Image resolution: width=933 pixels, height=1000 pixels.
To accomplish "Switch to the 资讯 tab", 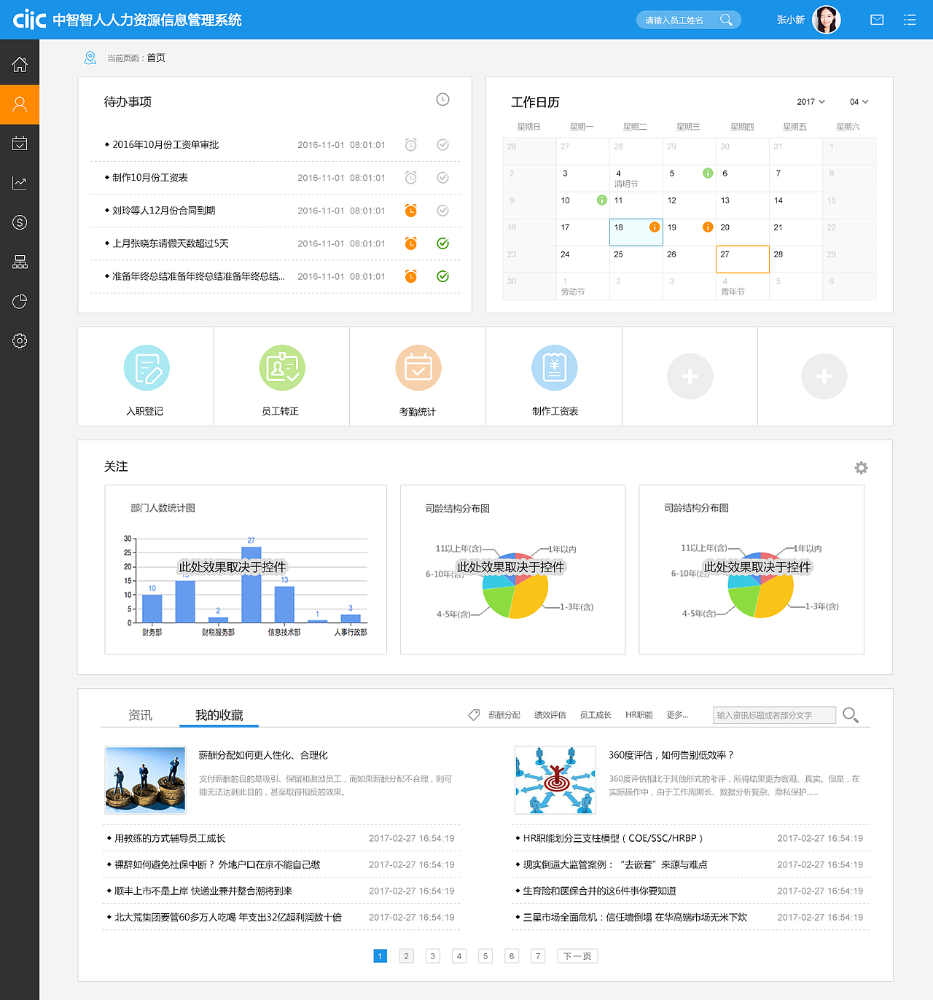I will click(x=141, y=715).
